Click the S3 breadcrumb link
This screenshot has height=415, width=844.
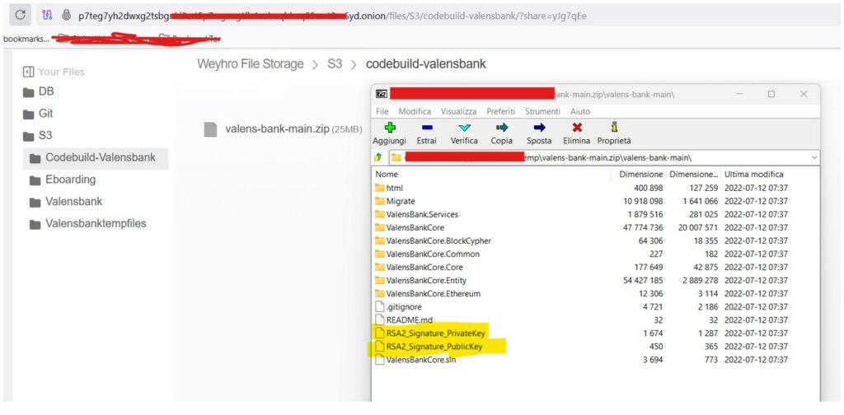(x=335, y=64)
